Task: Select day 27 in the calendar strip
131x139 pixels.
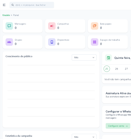Action: pyautogui.click(x=126, y=69)
